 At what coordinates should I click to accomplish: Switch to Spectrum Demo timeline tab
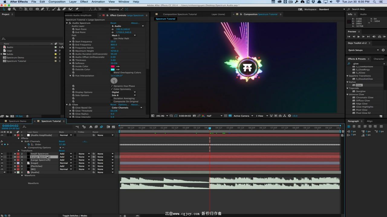click(18, 121)
